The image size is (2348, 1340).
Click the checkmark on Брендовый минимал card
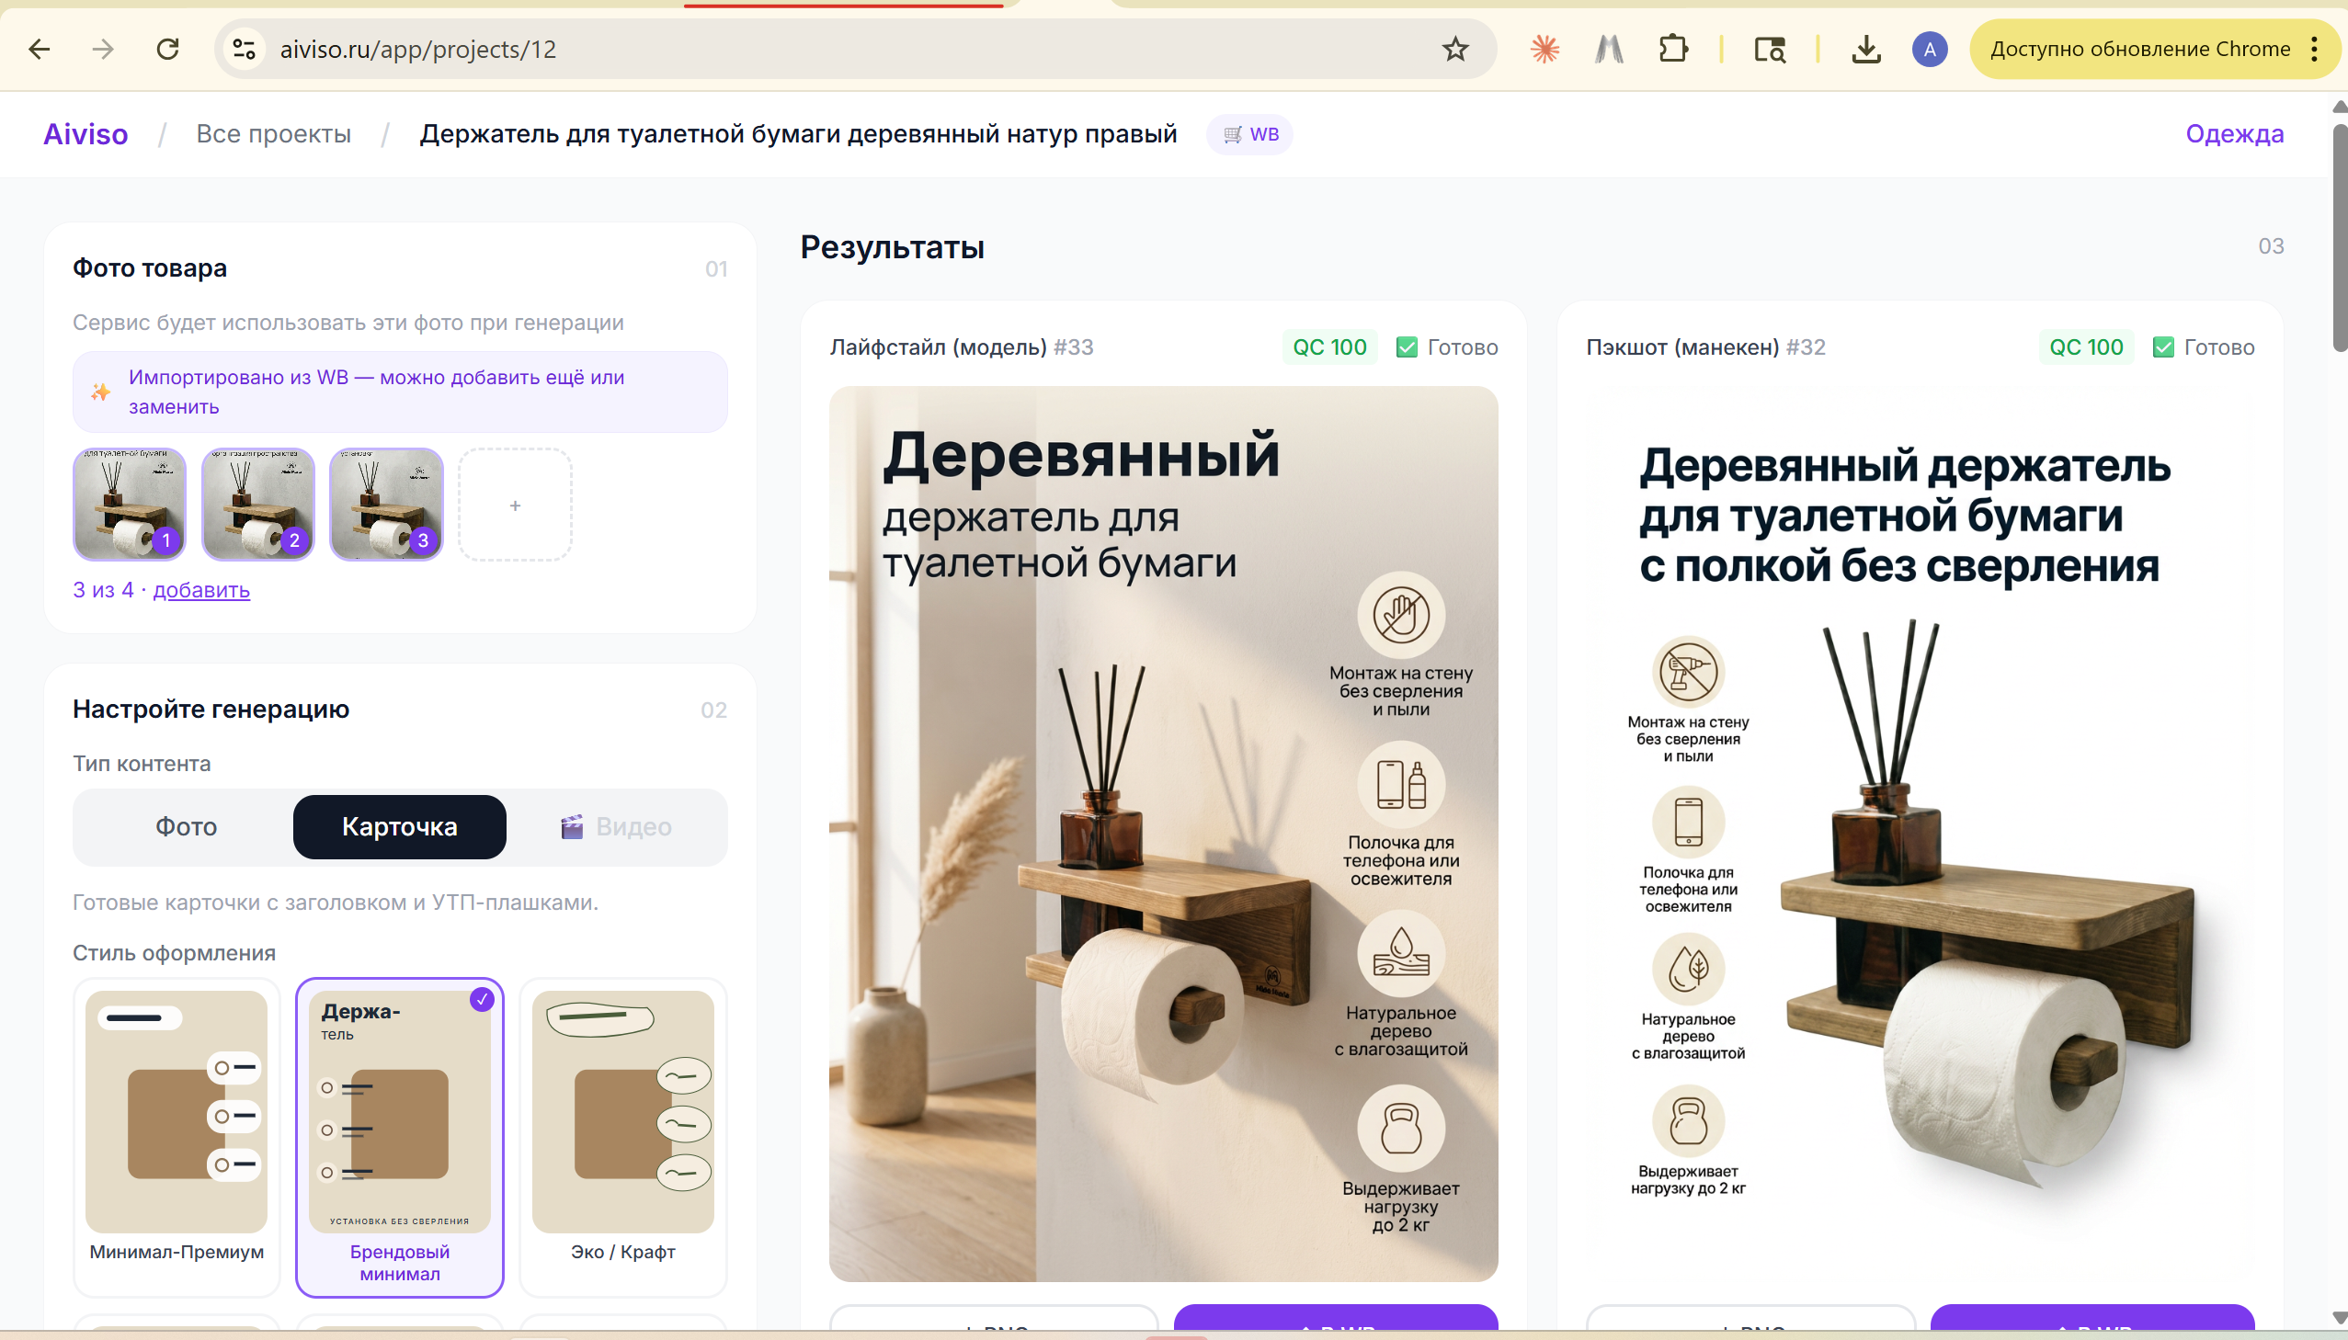click(x=482, y=999)
